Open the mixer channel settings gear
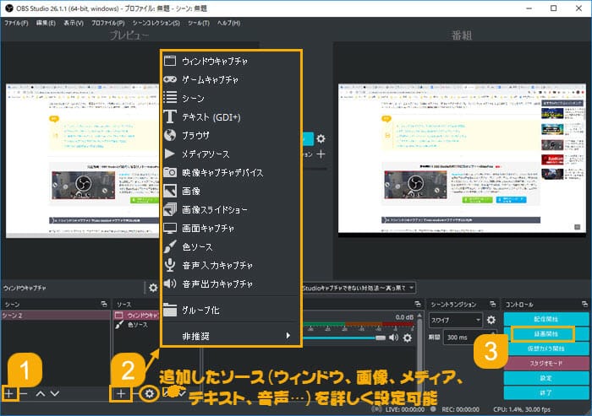 point(408,338)
